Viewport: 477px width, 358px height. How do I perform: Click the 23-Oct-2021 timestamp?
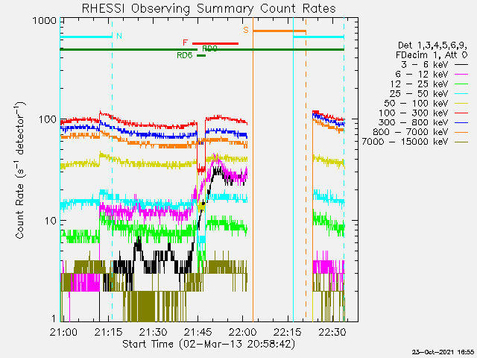(443, 352)
